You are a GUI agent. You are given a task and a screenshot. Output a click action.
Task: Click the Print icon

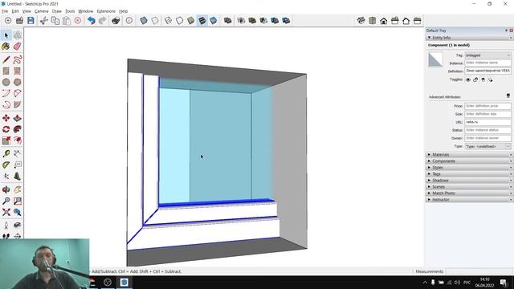116,21
